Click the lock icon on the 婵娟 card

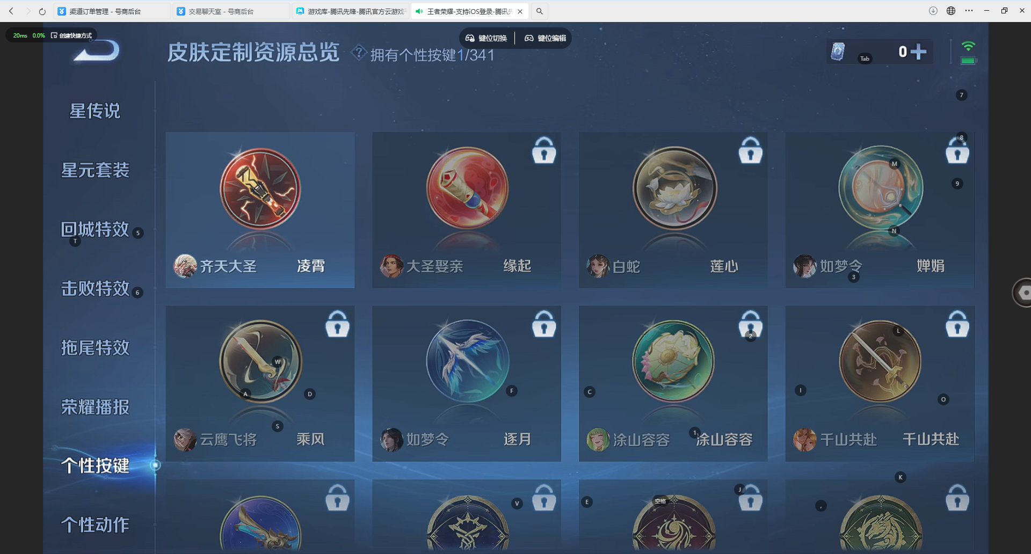(x=957, y=151)
